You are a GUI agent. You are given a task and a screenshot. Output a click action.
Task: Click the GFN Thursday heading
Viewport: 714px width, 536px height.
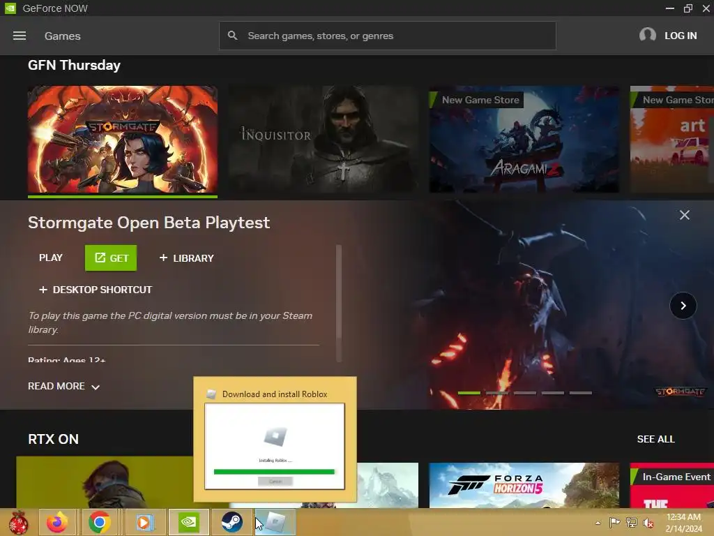coord(74,65)
